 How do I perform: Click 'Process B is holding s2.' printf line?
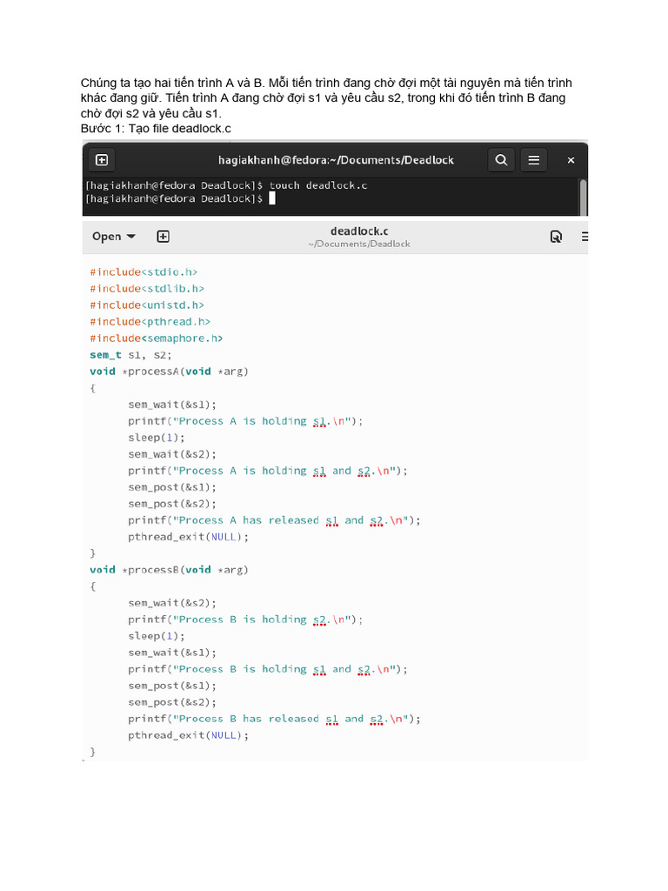(245, 620)
